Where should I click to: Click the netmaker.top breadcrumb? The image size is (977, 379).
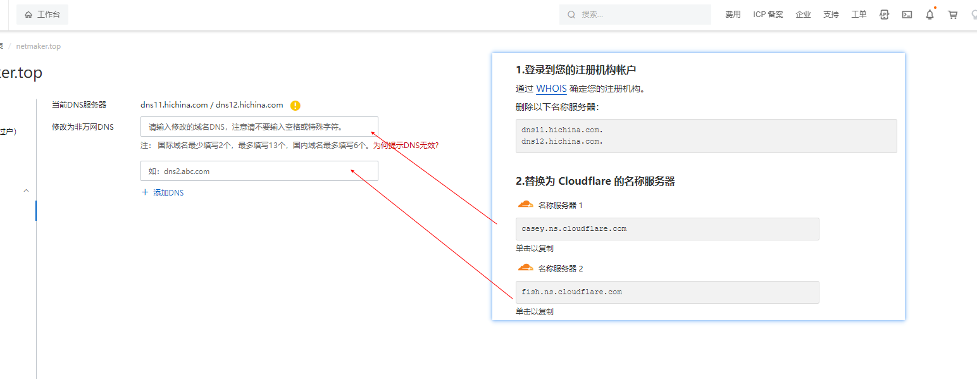[x=39, y=46]
